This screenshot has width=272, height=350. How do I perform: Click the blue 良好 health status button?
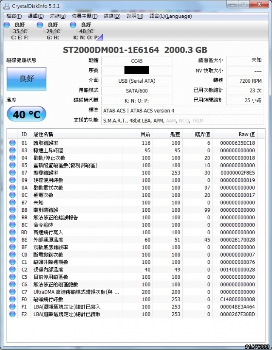[26, 79]
